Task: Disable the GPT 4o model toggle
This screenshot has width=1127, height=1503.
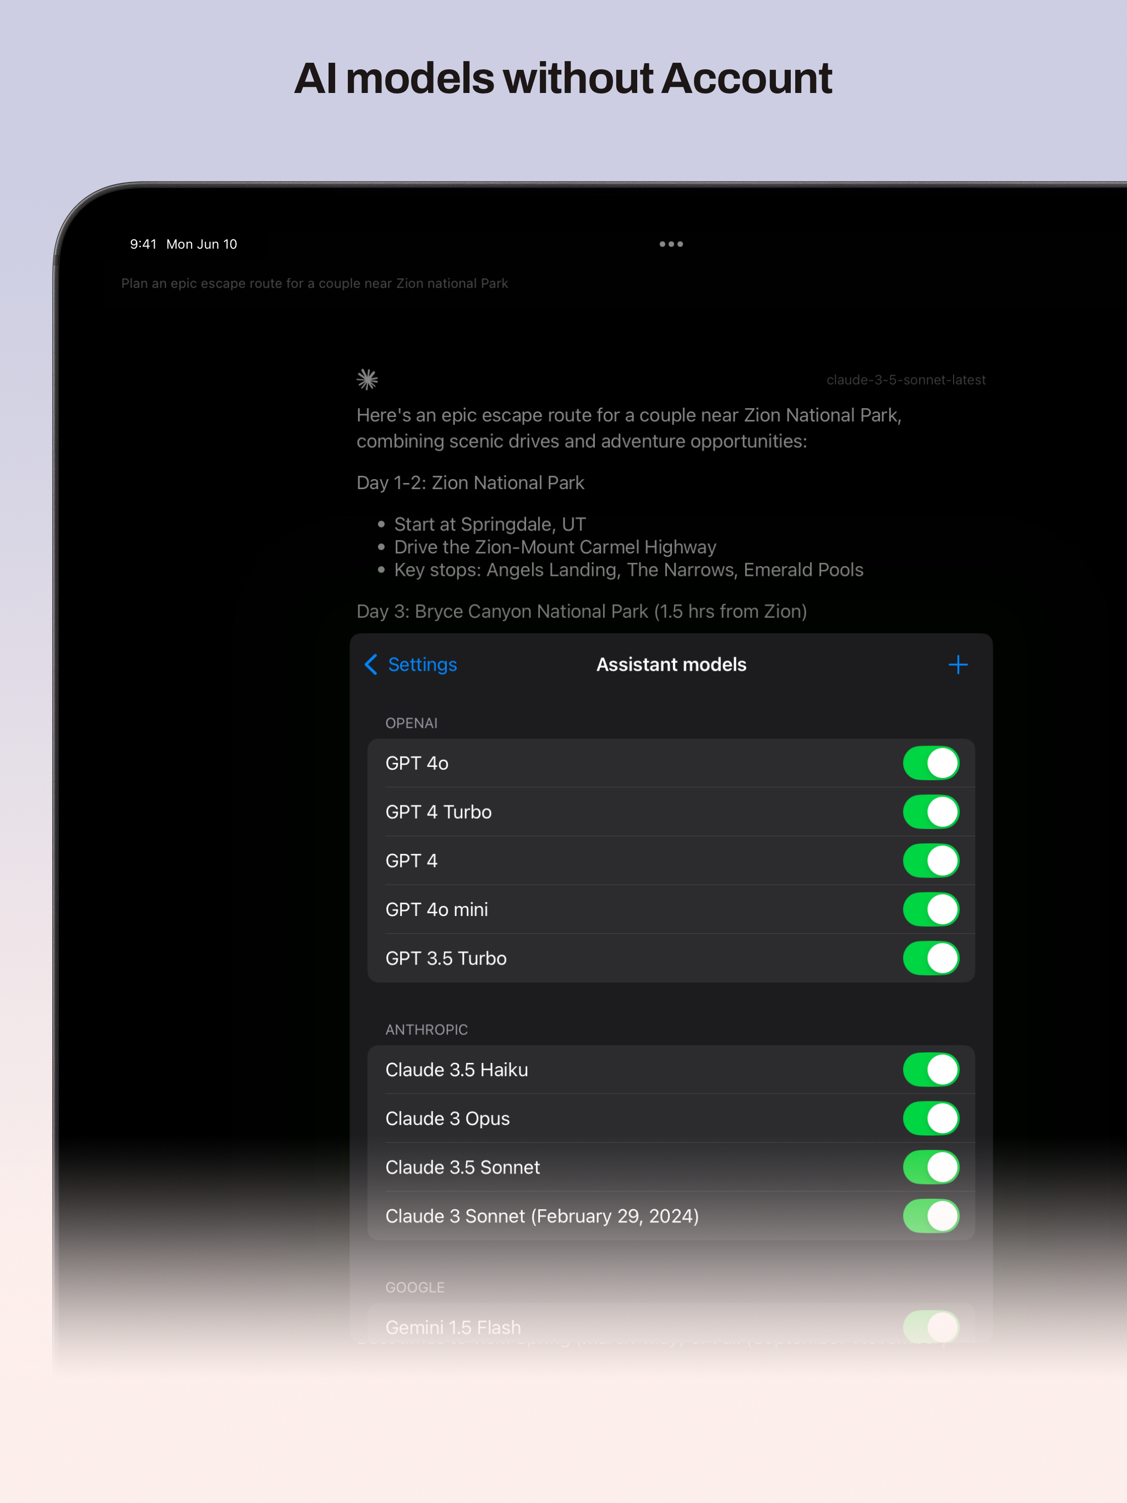Action: 931,763
